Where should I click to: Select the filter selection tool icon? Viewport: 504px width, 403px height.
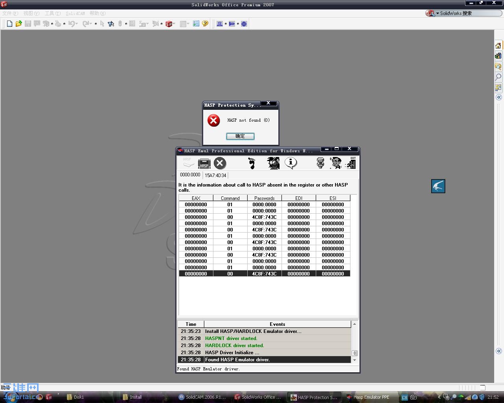coord(111,24)
